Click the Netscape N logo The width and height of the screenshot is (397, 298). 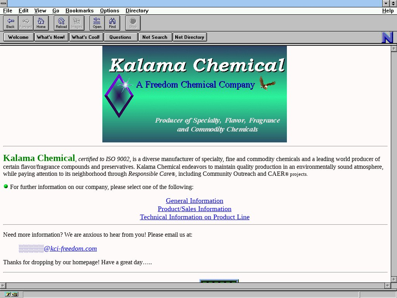pyautogui.click(x=387, y=37)
